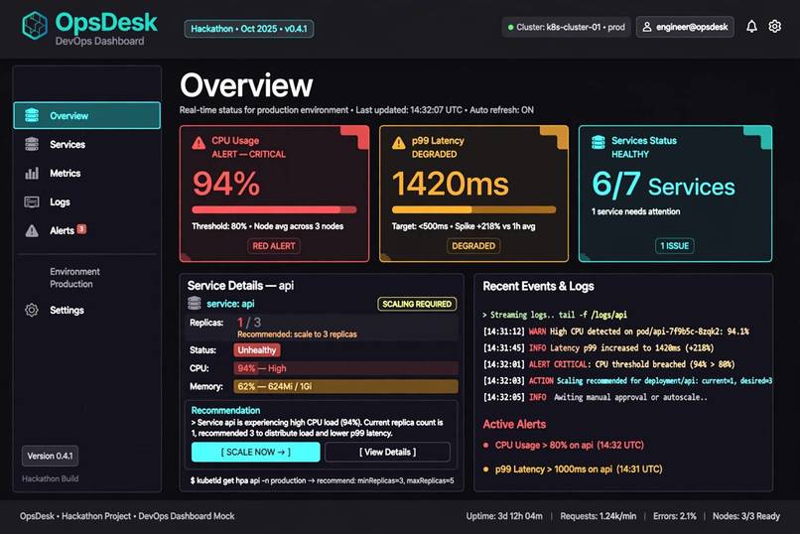
Task: Open Settings in the sidebar
Action: [x=67, y=310]
